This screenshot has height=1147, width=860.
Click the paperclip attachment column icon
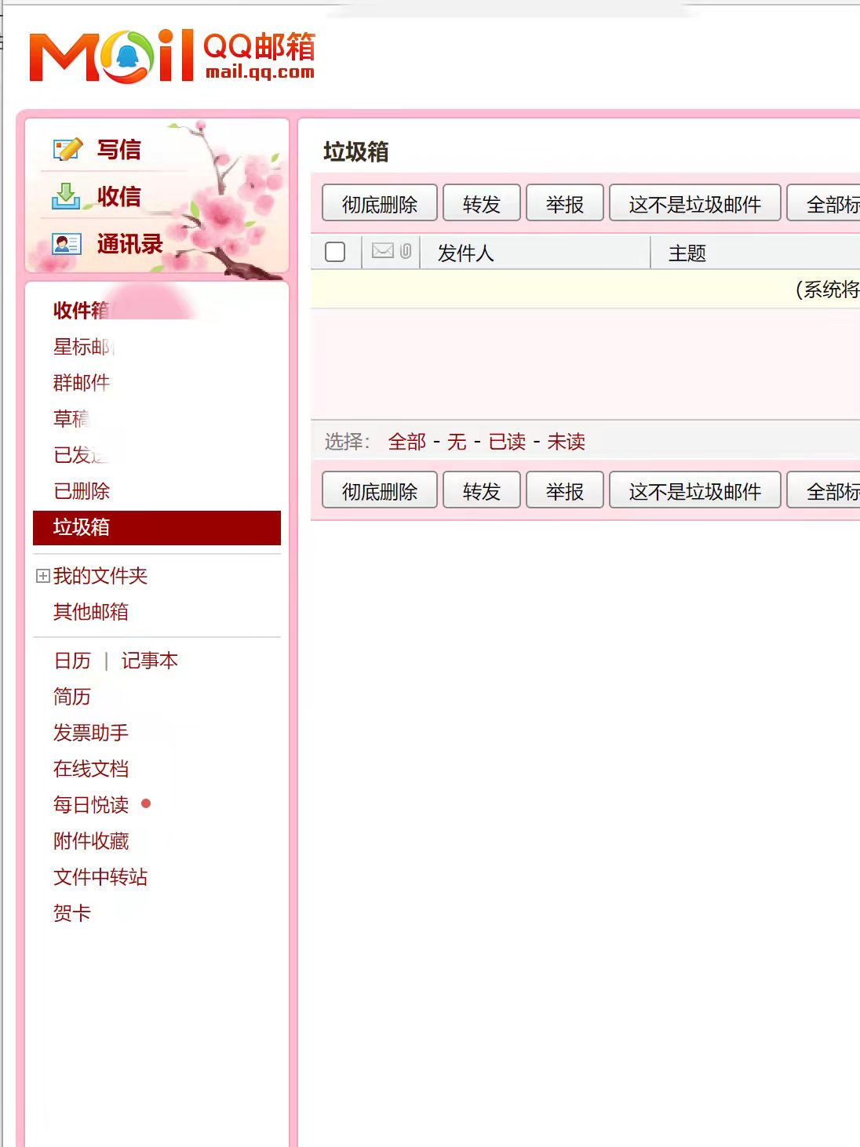click(406, 251)
